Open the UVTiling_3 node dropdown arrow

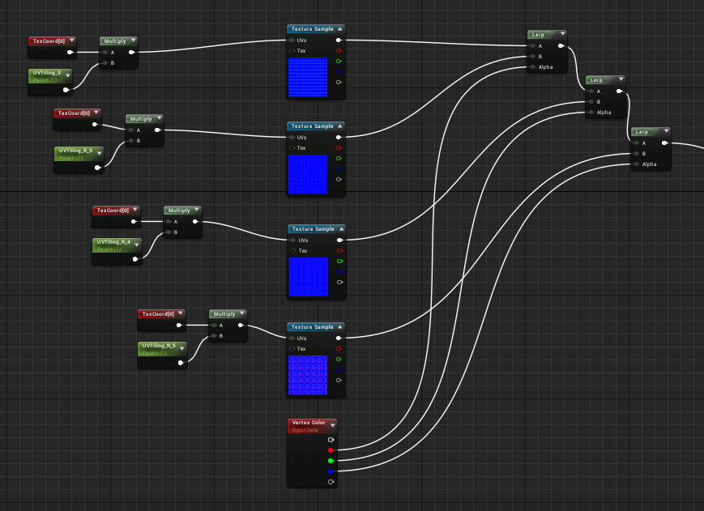[68, 75]
